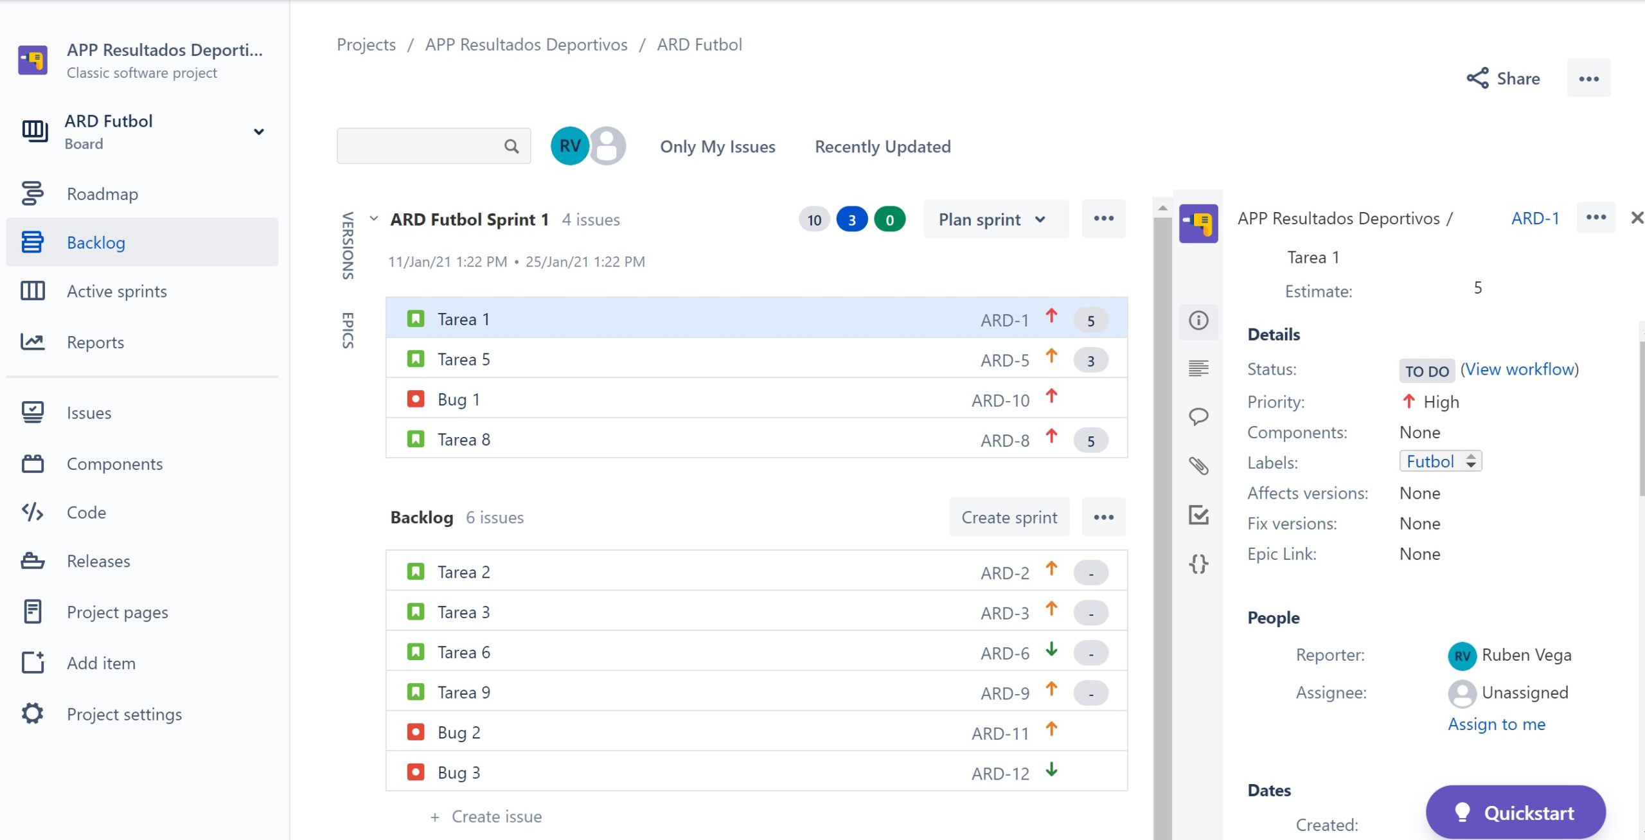This screenshot has width=1645, height=840.
Task: Go to Active sprints
Action: pos(116,291)
